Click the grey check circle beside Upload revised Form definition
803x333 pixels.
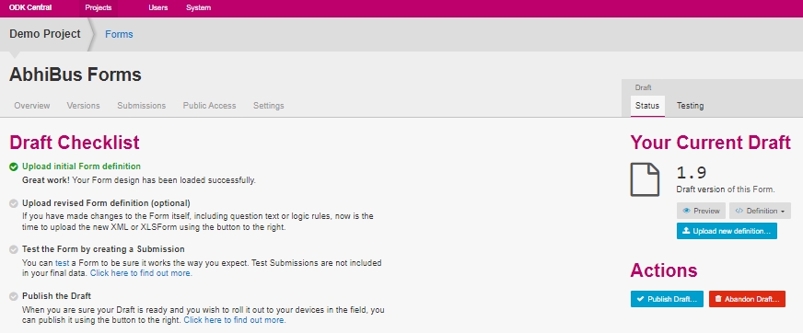pos(14,203)
